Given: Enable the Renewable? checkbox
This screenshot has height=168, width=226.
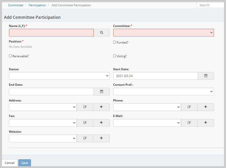Looking at the screenshot, I should click(x=10, y=56).
